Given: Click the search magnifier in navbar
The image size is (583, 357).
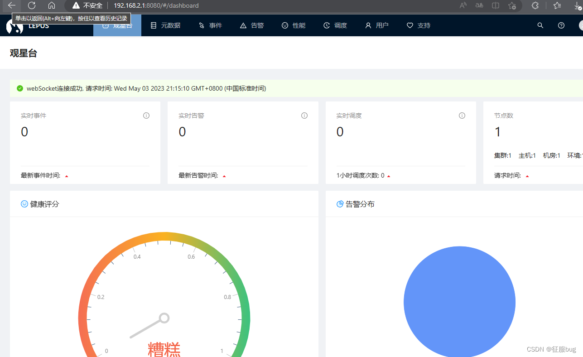Looking at the screenshot, I should pos(540,25).
